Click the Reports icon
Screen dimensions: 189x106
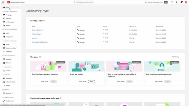click(x=4, y=25)
